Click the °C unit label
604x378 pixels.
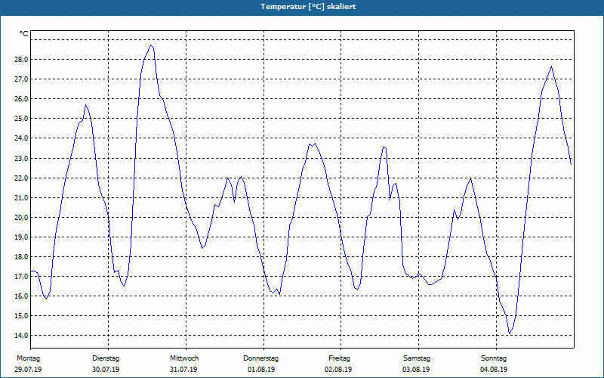[x=24, y=34]
